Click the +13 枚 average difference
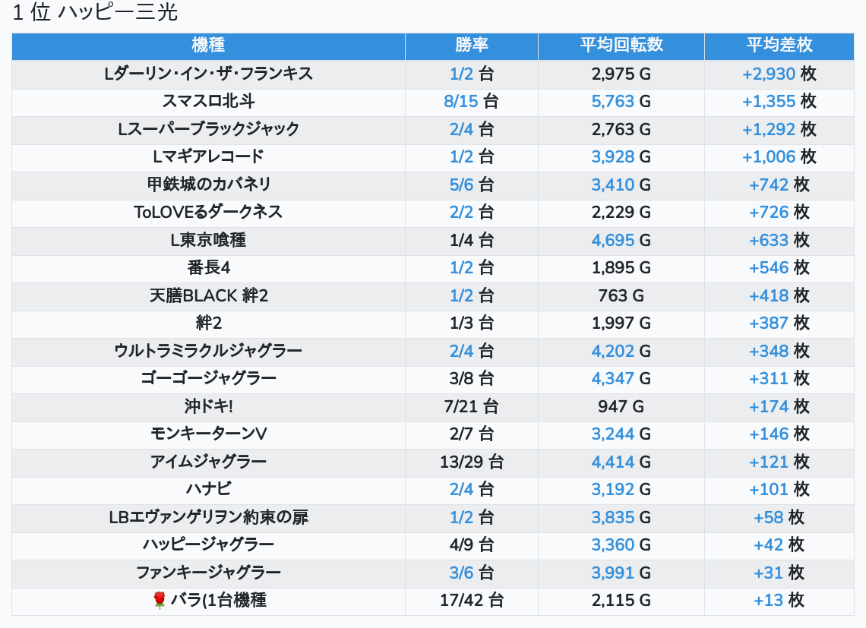Viewport: 866px width, 628px height. tap(779, 601)
